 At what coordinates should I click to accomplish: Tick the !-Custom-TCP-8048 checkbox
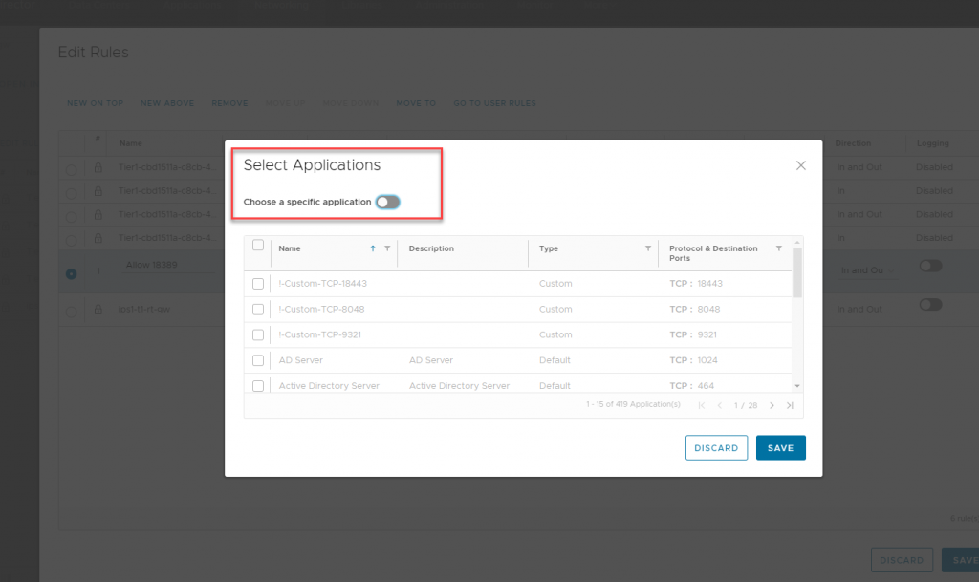(258, 310)
